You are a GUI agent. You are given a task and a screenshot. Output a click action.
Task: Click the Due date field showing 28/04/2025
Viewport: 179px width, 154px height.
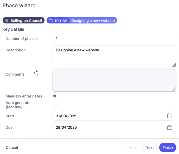tap(109, 127)
